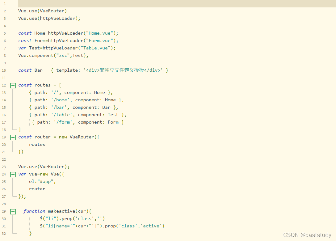Click "const Bar" declaration on line 10

[31, 70]
